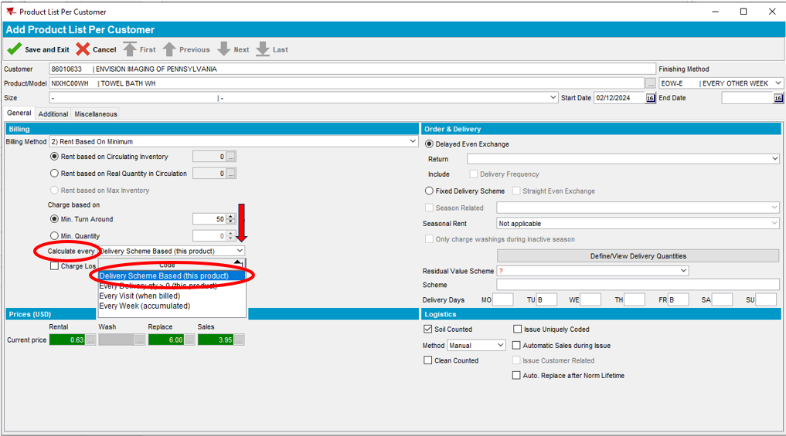This screenshot has width=786, height=436.
Task: Uncheck the Soil Counted checkbox
Action: pos(428,330)
